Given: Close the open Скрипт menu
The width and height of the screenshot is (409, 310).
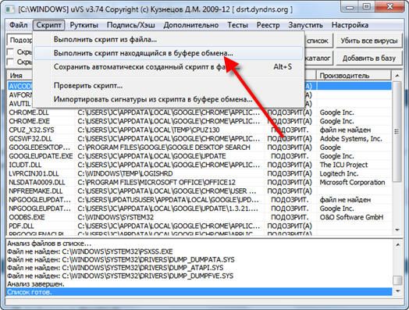Looking at the screenshot, I should pos(48,25).
